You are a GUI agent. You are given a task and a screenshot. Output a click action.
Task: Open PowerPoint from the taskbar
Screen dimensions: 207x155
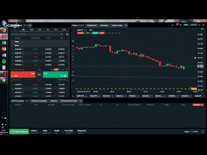click(x=4, y=49)
